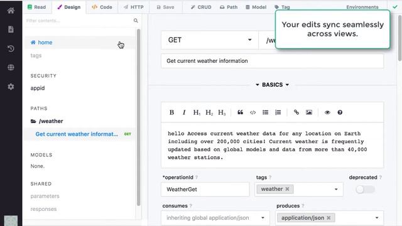Open shared responses item
Image resolution: width=402 pixels, height=226 pixels.
[43, 209]
